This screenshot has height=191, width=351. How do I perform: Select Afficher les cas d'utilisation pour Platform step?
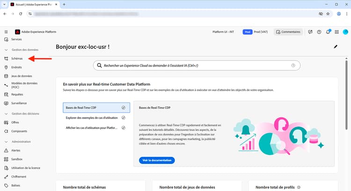pyautogui.click(x=96, y=128)
